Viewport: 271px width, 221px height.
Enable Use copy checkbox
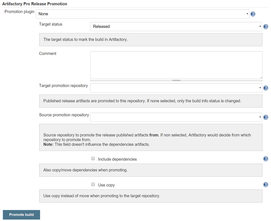(x=93, y=184)
